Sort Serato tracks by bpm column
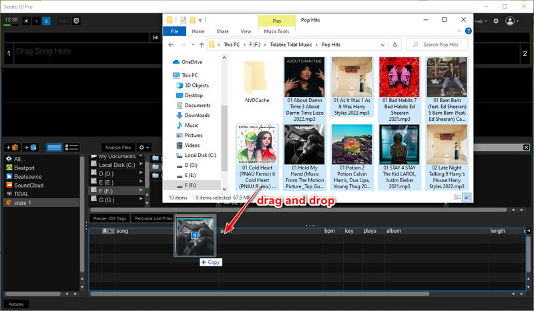The image size is (534, 311). click(x=329, y=231)
